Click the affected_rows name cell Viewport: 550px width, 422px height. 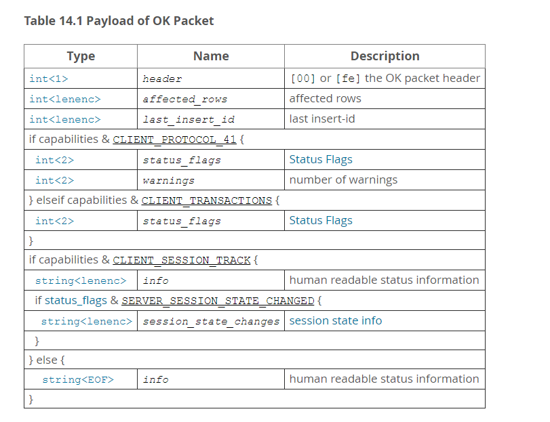pos(184,99)
